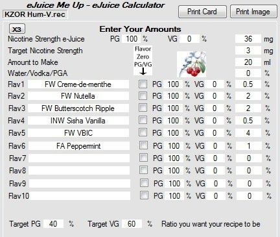Image resolution: width=280 pixels, height=237 pixels.
Task: Select the Amount to Make ml field
Action: (x=248, y=62)
